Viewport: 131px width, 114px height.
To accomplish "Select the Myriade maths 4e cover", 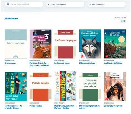I will click(x=16, y=87).
